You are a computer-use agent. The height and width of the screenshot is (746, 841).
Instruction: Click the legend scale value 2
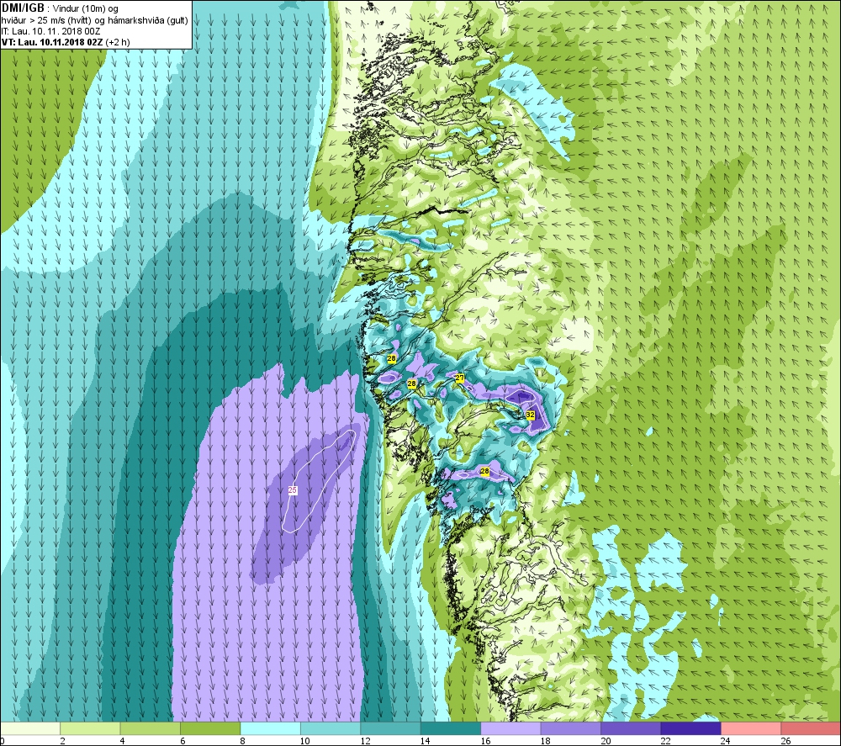pos(63,741)
